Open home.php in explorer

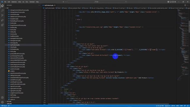pyautogui.click(x=13, y=30)
